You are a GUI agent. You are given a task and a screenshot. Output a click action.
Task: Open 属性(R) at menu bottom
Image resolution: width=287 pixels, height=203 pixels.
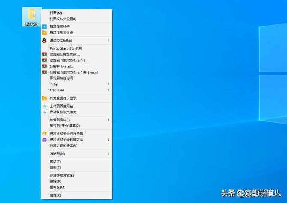(x=77, y=195)
